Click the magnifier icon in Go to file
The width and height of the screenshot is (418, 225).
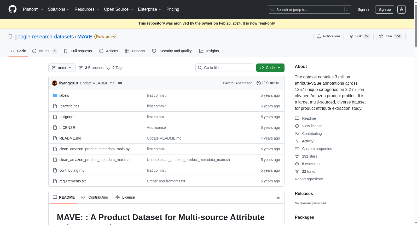200,68
